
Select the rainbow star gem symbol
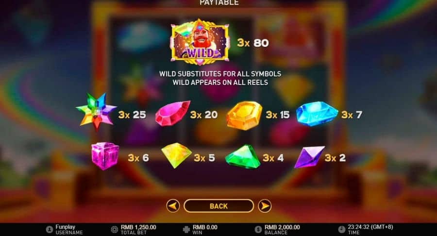point(96,112)
